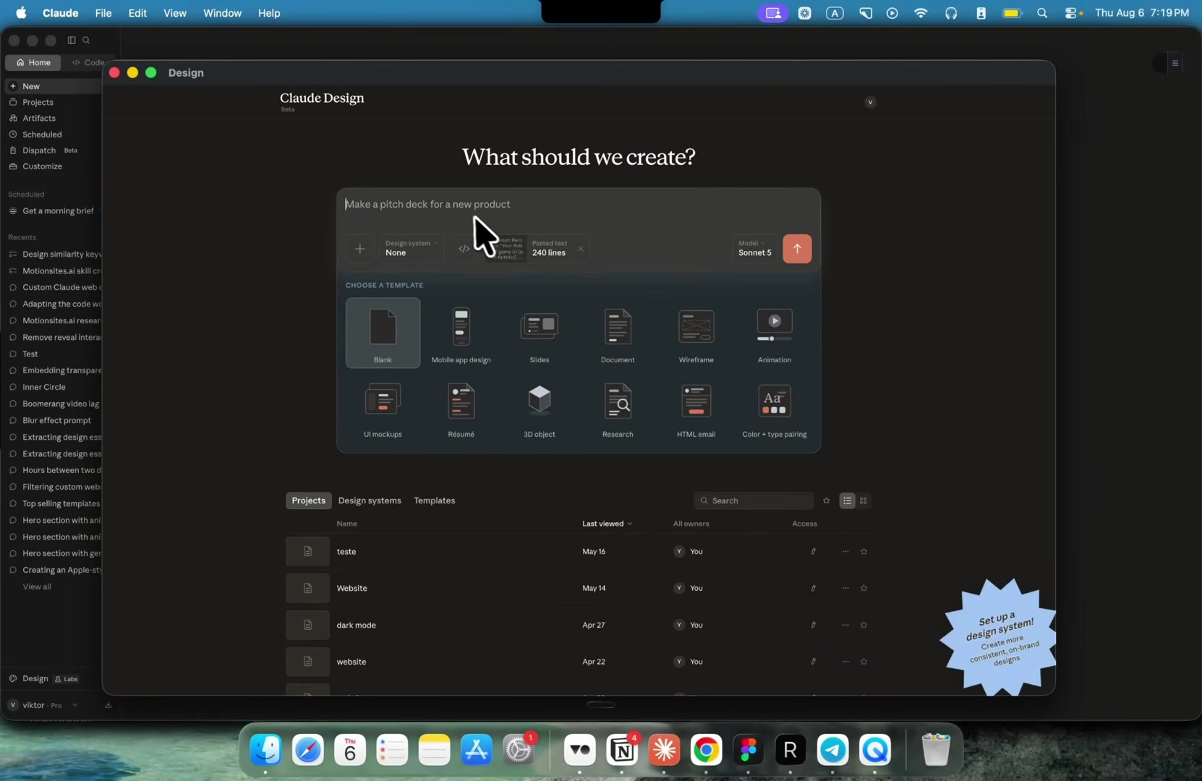1202x781 pixels.
Task: Open the Animation template
Action: pos(774,333)
